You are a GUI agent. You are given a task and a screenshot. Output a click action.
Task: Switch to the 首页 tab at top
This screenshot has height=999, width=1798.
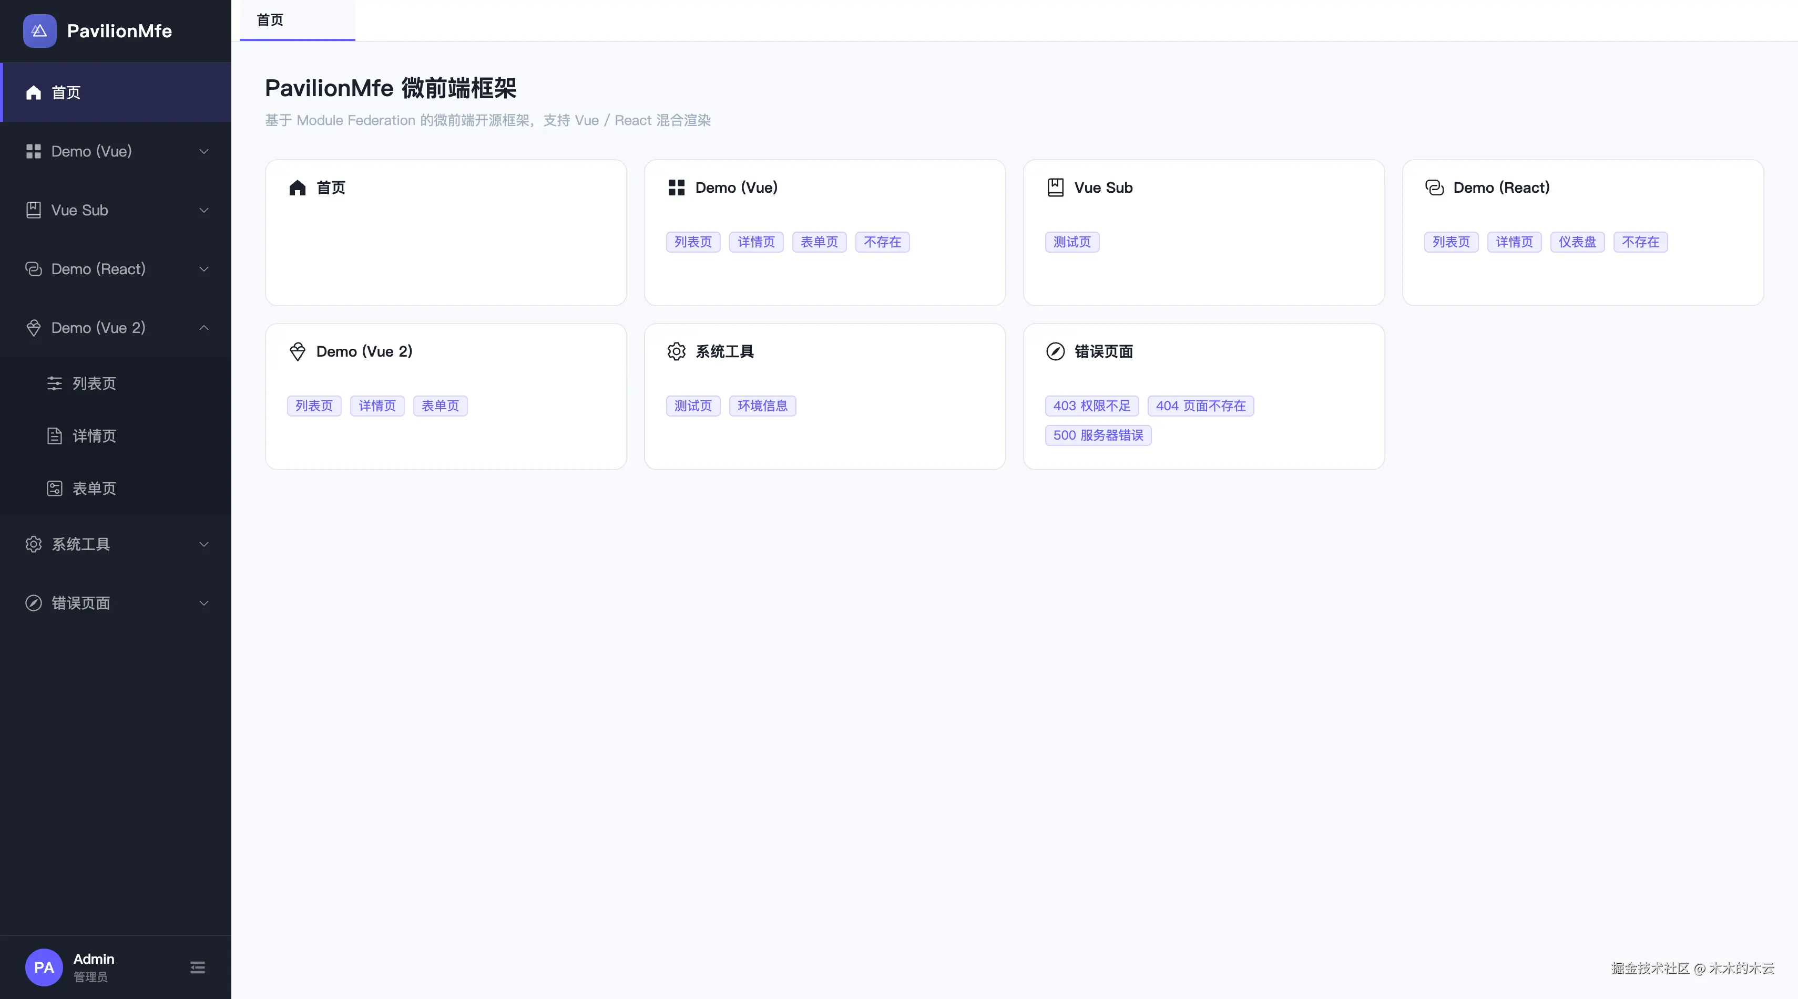(298, 20)
